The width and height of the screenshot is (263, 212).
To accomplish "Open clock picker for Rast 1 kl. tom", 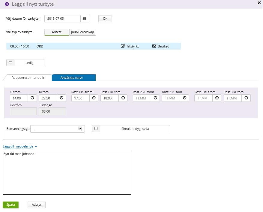I will coord(123,98).
